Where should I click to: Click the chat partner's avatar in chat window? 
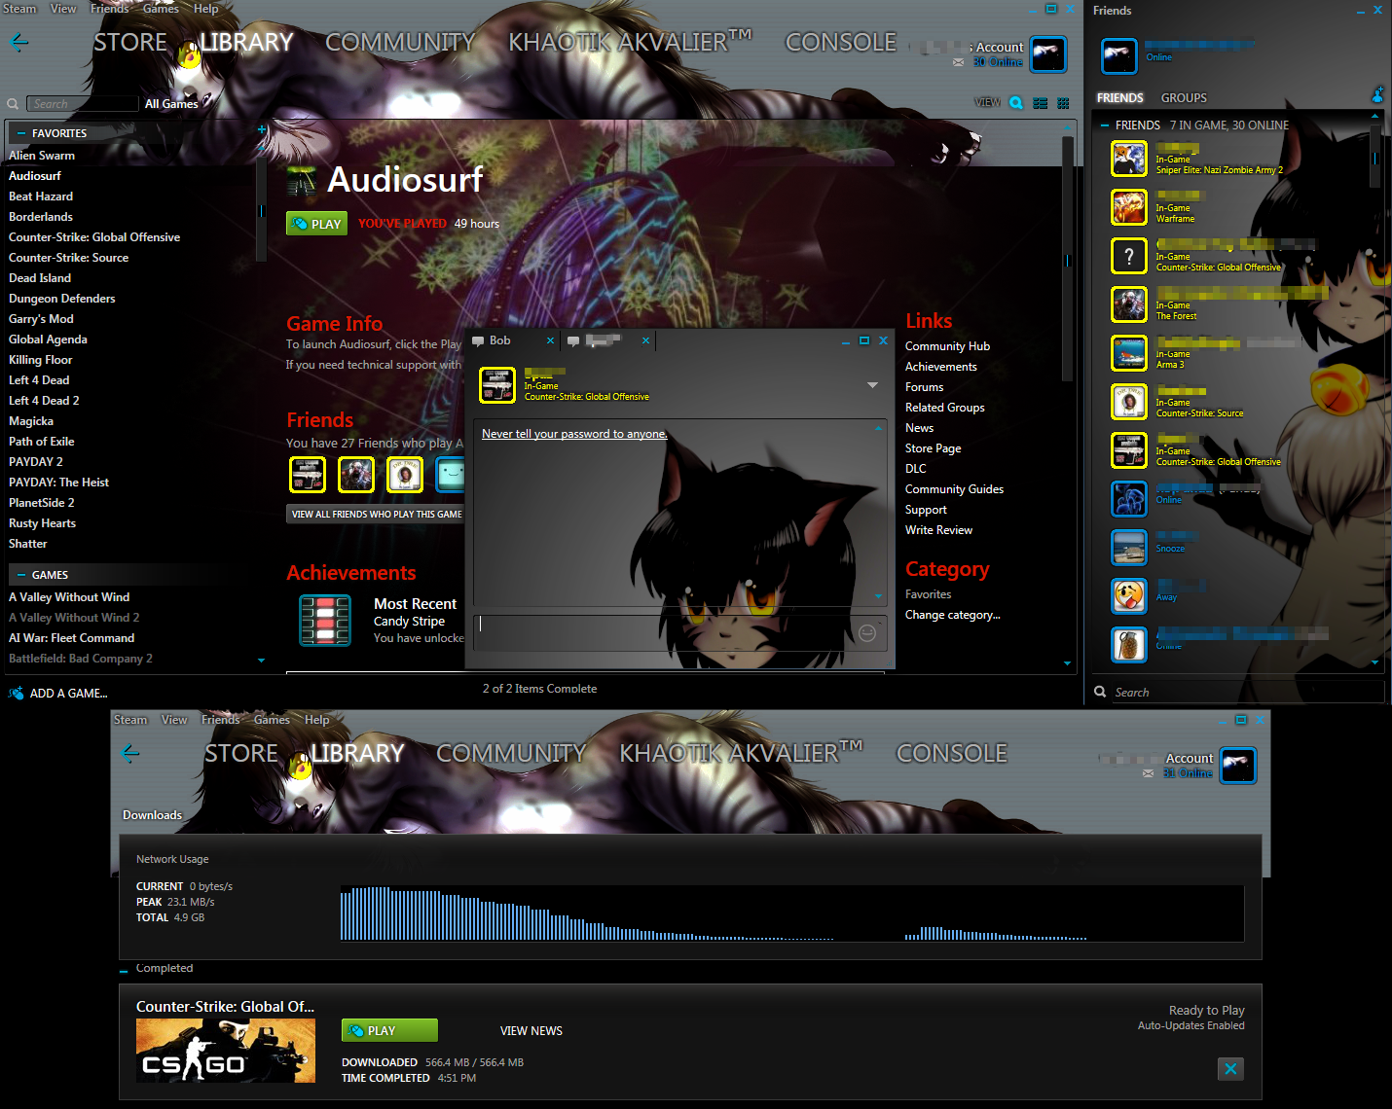(497, 385)
